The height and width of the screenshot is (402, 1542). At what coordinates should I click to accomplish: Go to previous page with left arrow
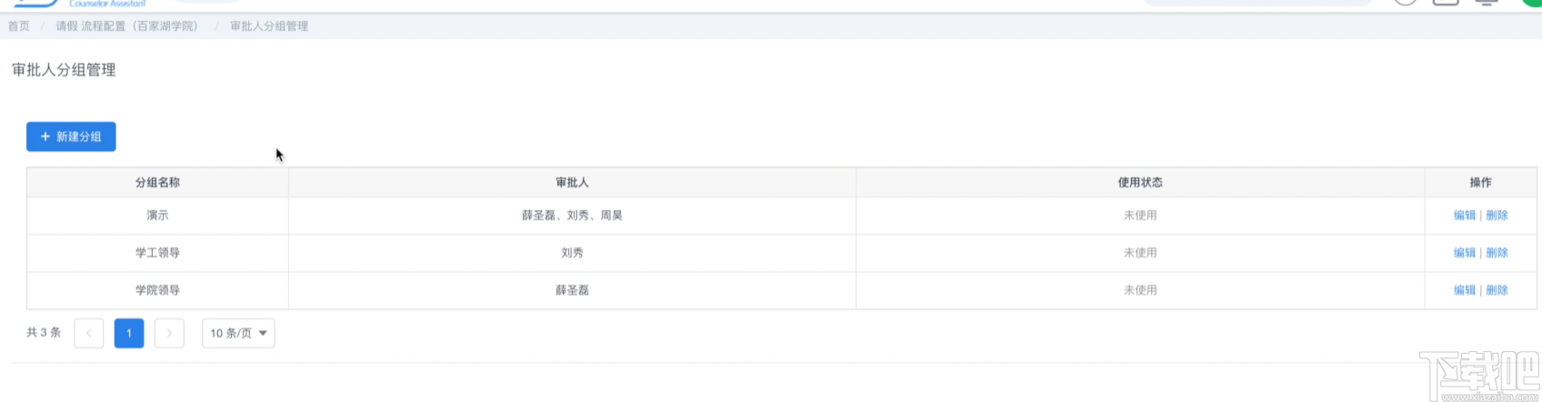pos(88,333)
